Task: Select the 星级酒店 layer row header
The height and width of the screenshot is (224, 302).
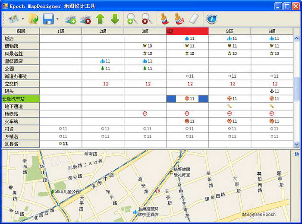Action: 21,61
